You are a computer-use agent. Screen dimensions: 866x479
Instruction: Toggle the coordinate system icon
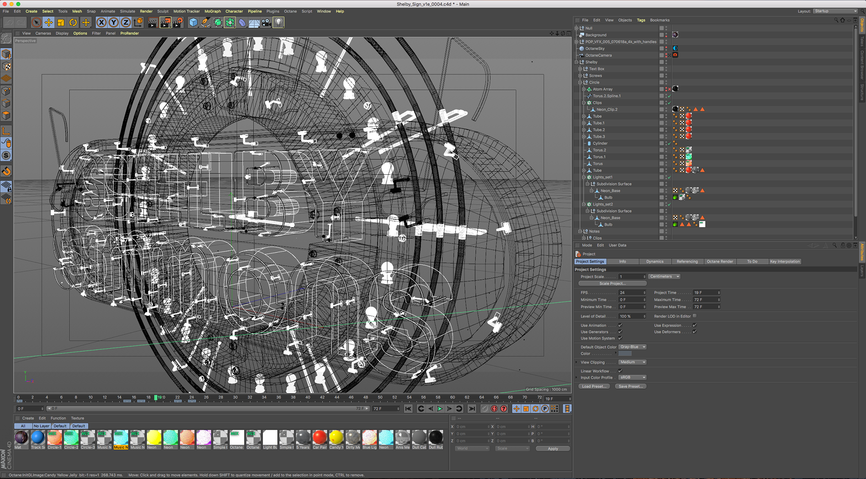(138, 22)
